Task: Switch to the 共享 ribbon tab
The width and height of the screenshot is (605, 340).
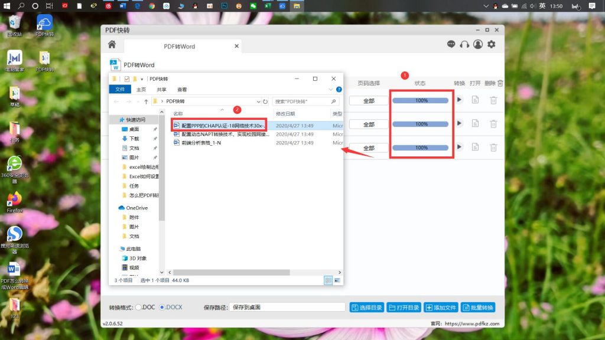Action: click(161, 90)
